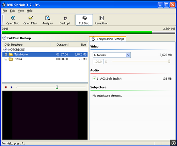
Task: Click 'No subpicture streams.' text
Action: coord(107,96)
